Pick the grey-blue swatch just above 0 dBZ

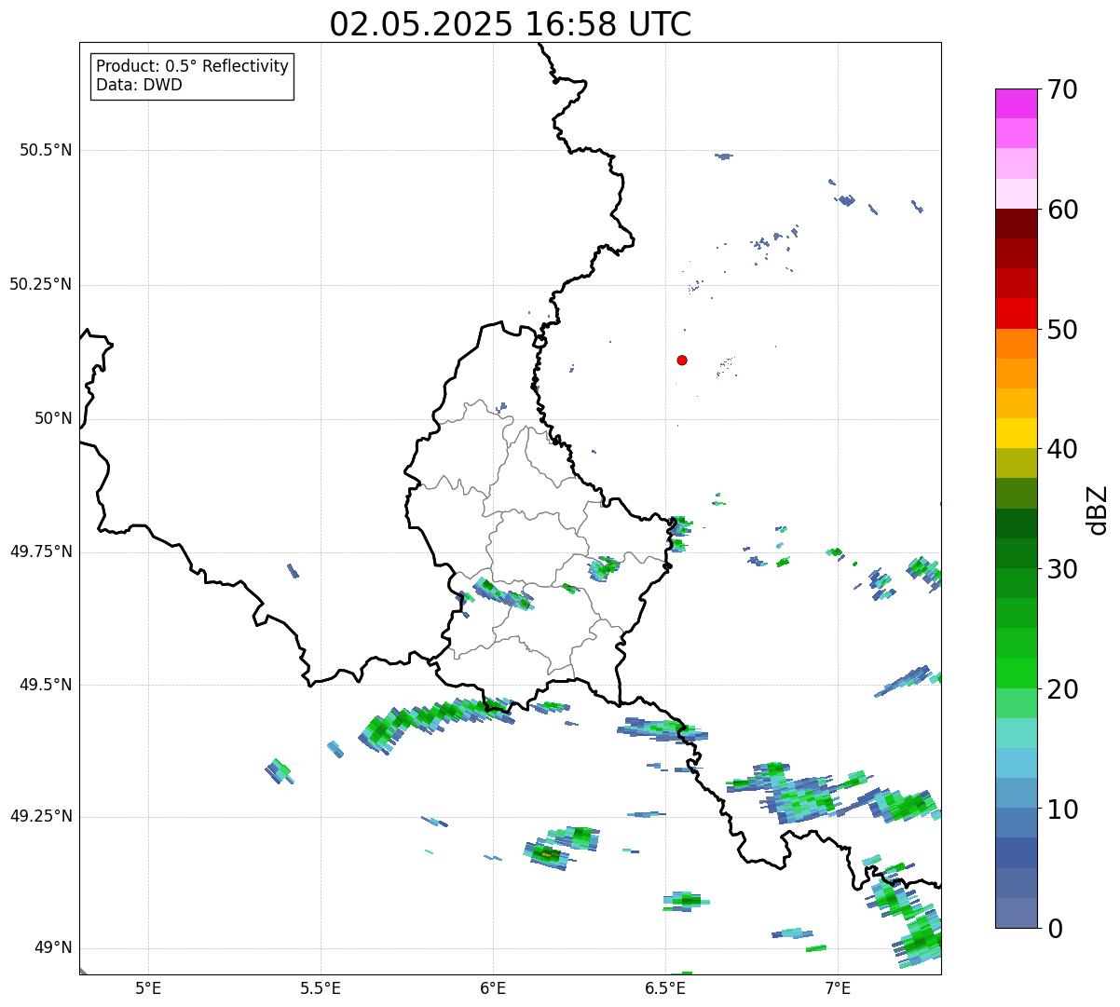coord(1016,913)
